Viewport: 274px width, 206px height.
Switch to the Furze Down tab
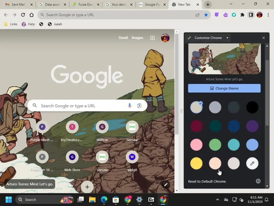tap(86, 5)
